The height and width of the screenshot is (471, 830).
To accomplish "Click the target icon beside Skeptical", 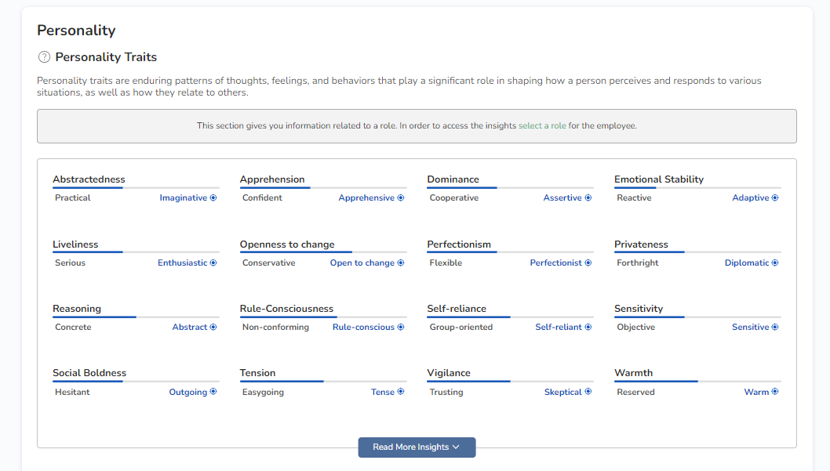I will (x=588, y=392).
